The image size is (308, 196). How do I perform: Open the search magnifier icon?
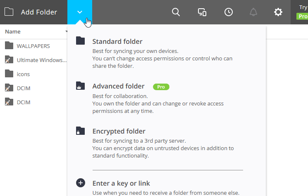(176, 12)
